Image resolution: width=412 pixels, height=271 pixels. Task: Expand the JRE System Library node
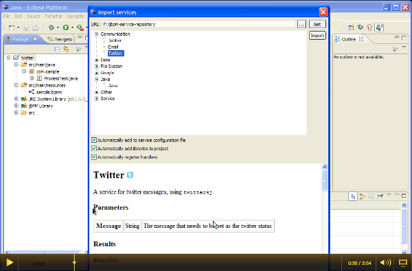tap(16, 99)
